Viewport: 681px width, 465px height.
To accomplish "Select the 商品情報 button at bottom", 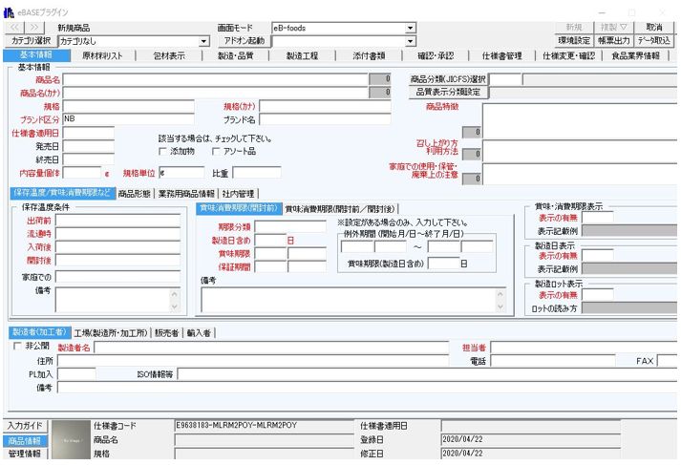I will pos(25,441).
